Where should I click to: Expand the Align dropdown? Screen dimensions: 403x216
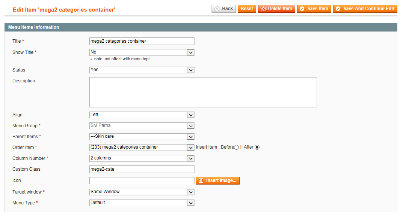pos(142,115)
